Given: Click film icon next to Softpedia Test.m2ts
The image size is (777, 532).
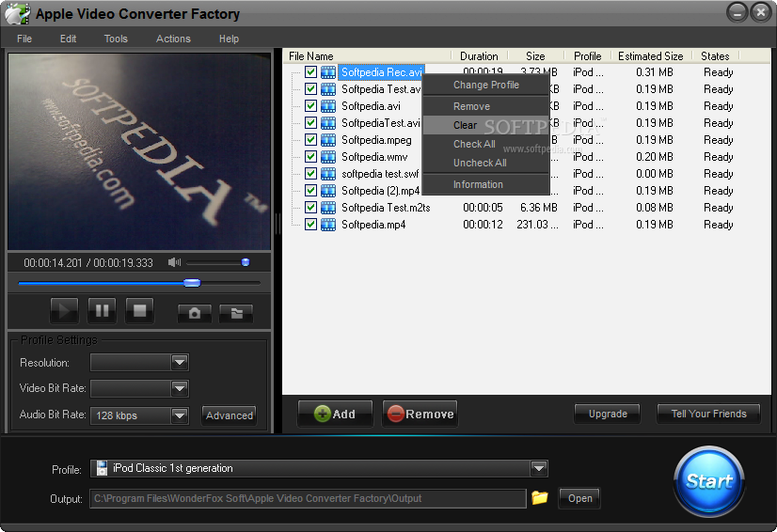Looking at the screenshot, I should (328, 208).
